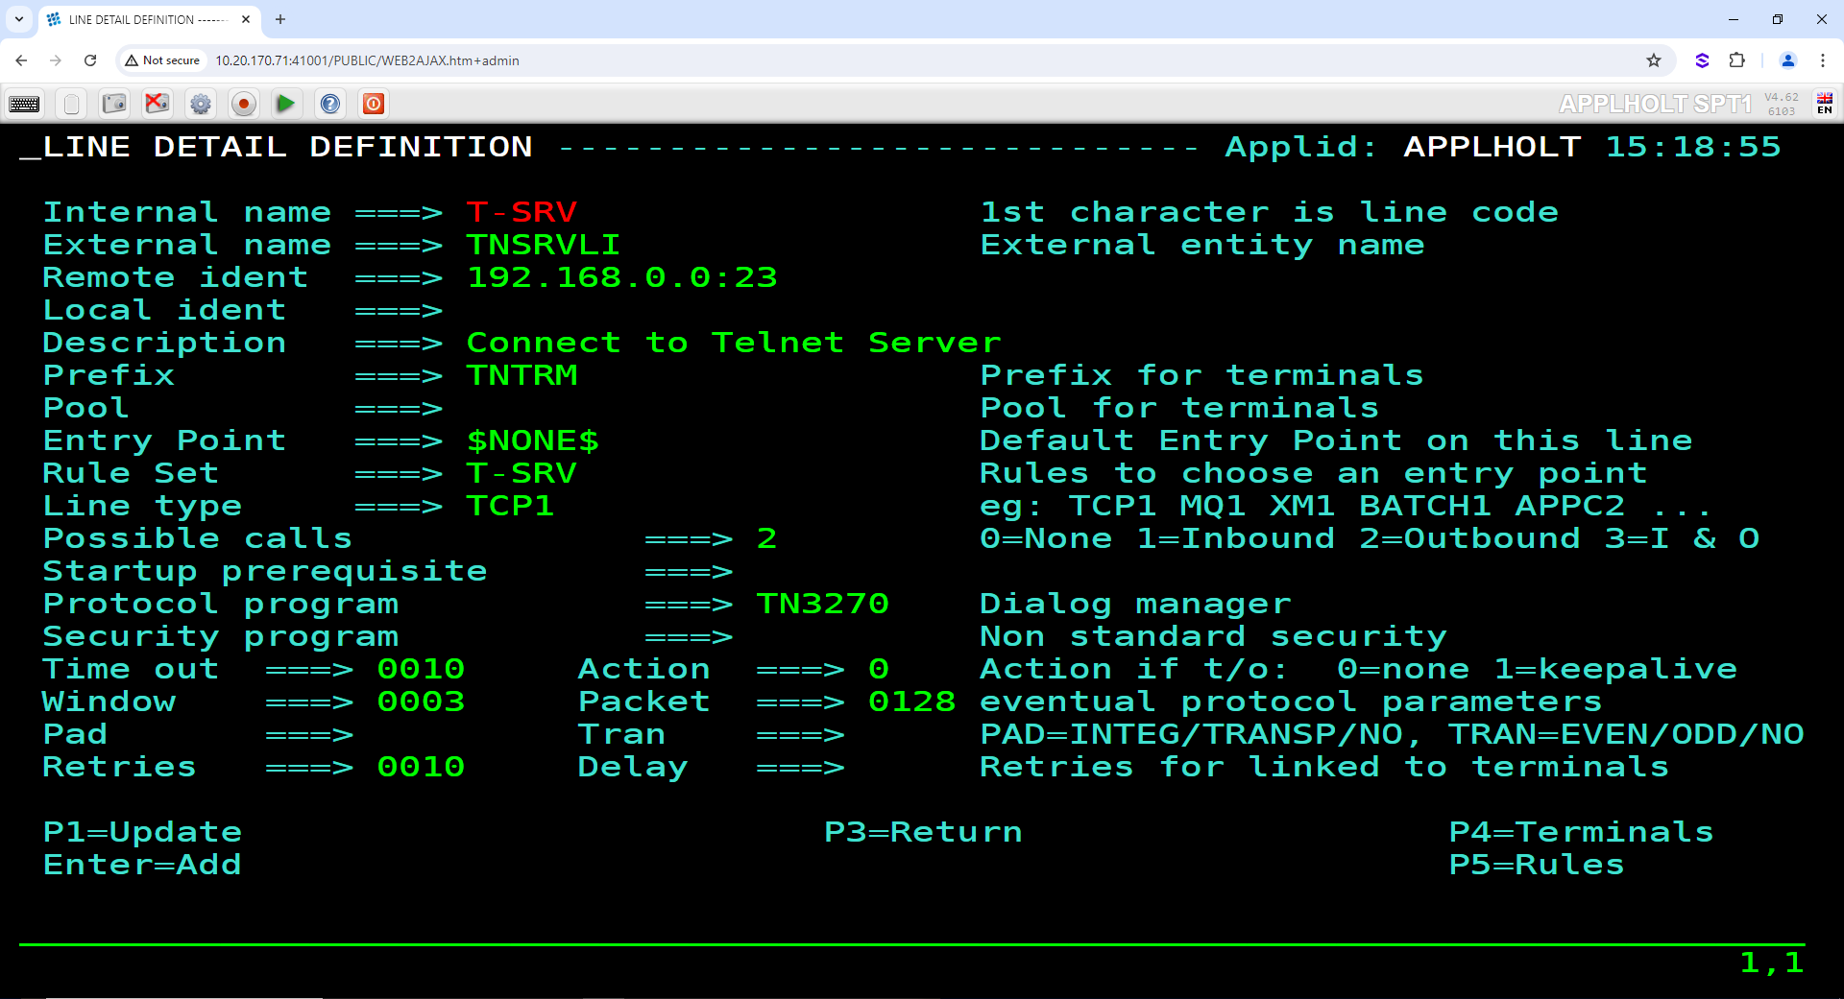Click the green play macro icon
The image size is (1844, 999).
pyautogui.click(x=286, y=104)
